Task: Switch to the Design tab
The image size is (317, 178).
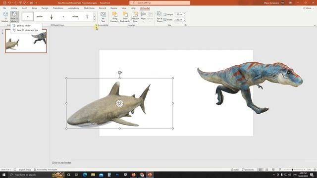Action: pyautogui.click(x=45, y=8)
